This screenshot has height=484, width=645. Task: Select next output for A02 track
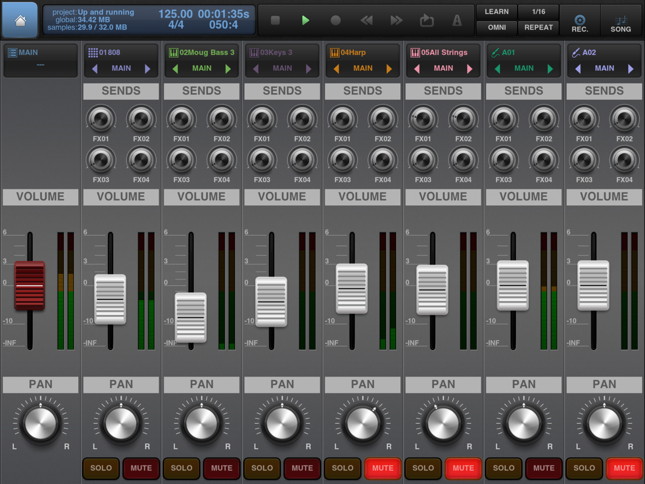[631, 69]
